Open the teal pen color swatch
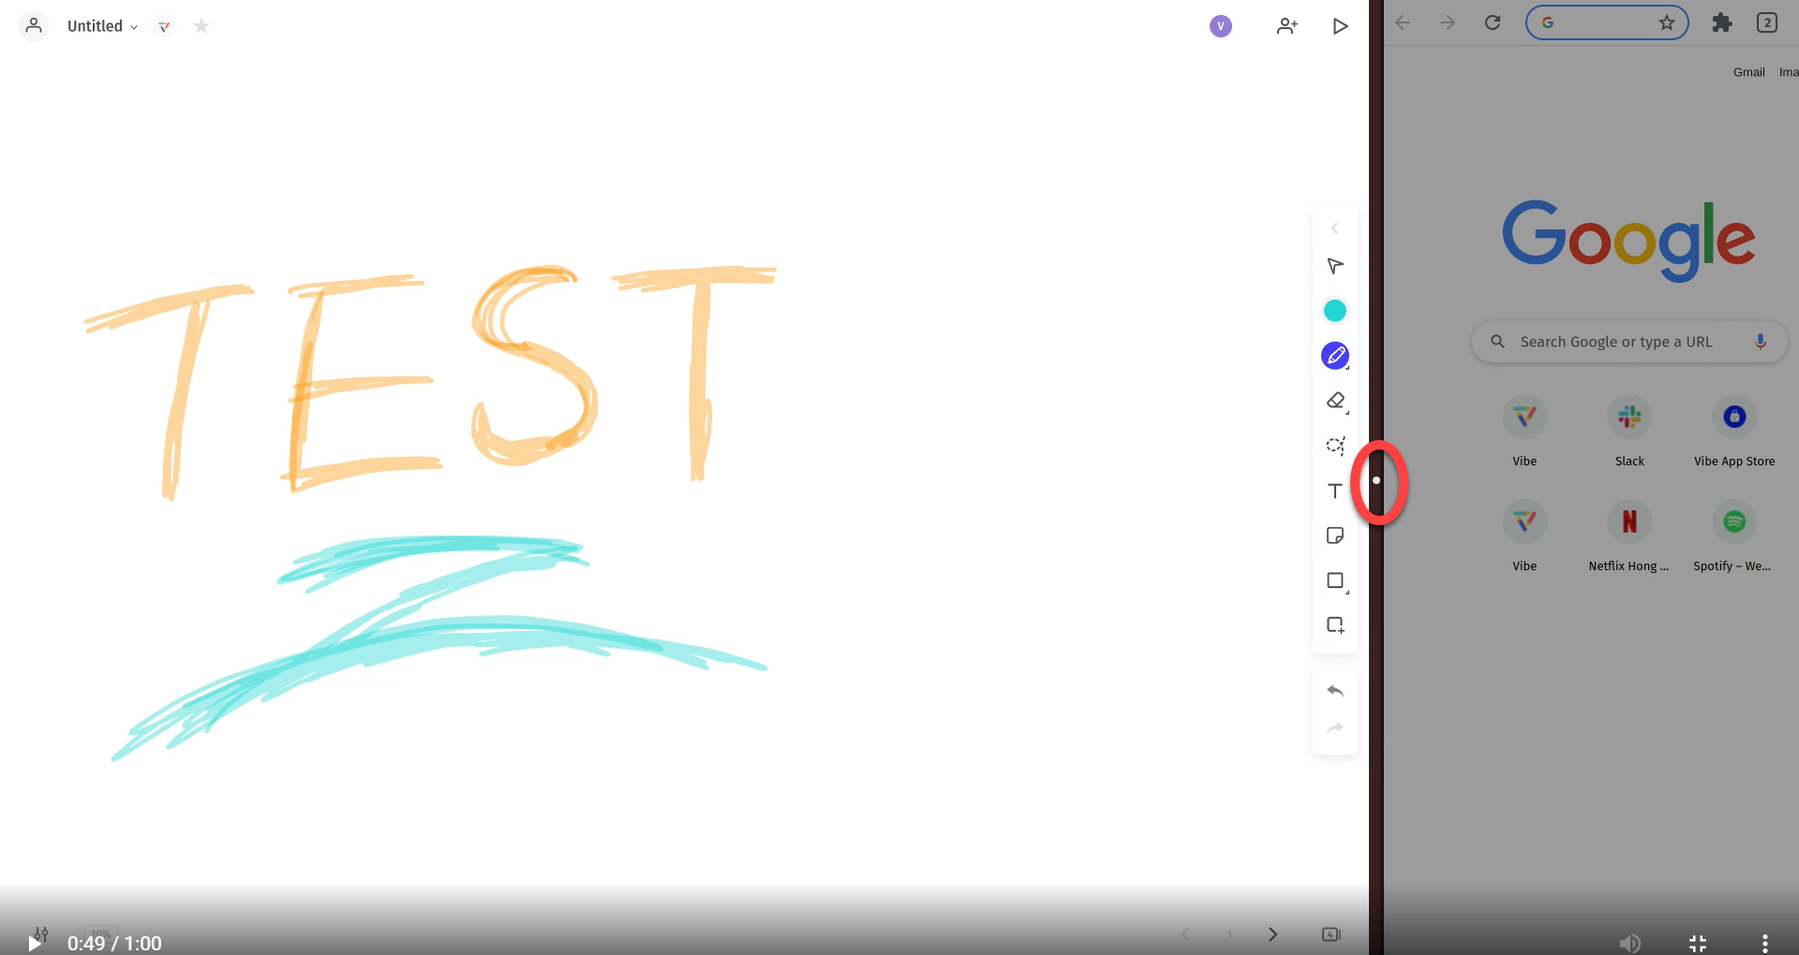The image size is (1799, 955). [1335, 311]
